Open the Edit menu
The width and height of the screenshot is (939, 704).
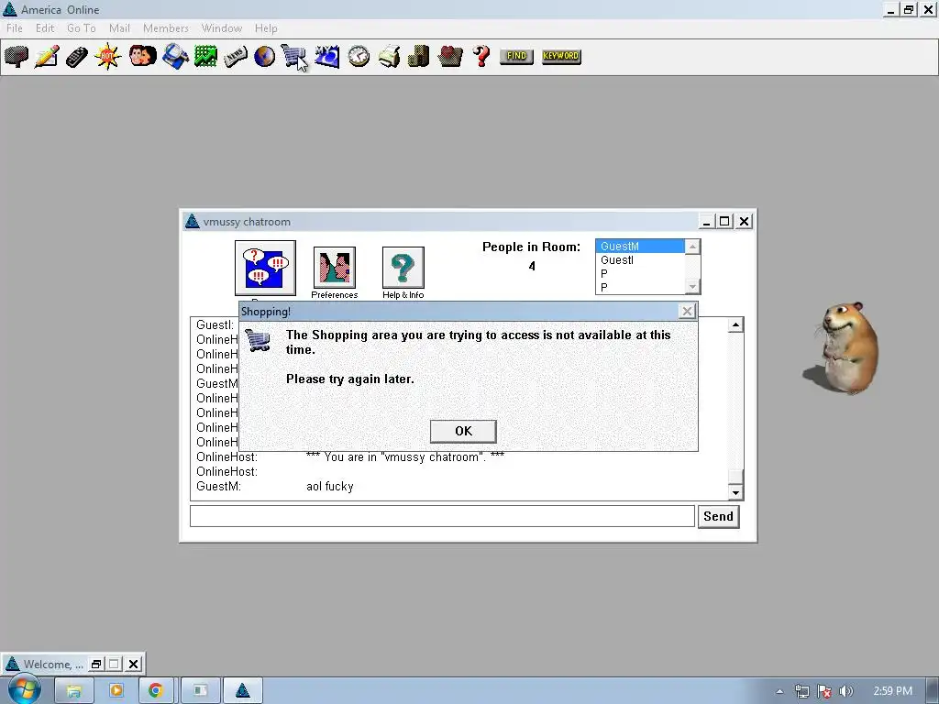45,28
